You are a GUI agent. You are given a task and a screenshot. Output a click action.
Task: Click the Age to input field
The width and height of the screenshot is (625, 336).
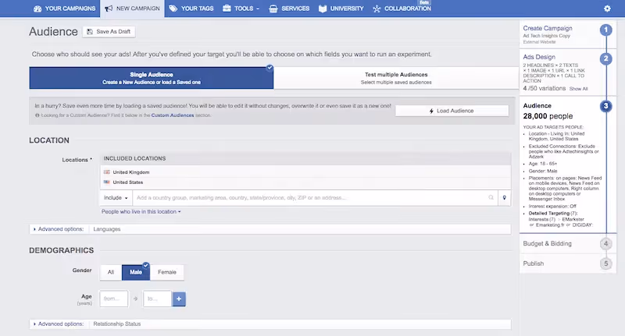pyautogui.click(x=158, y=299)
